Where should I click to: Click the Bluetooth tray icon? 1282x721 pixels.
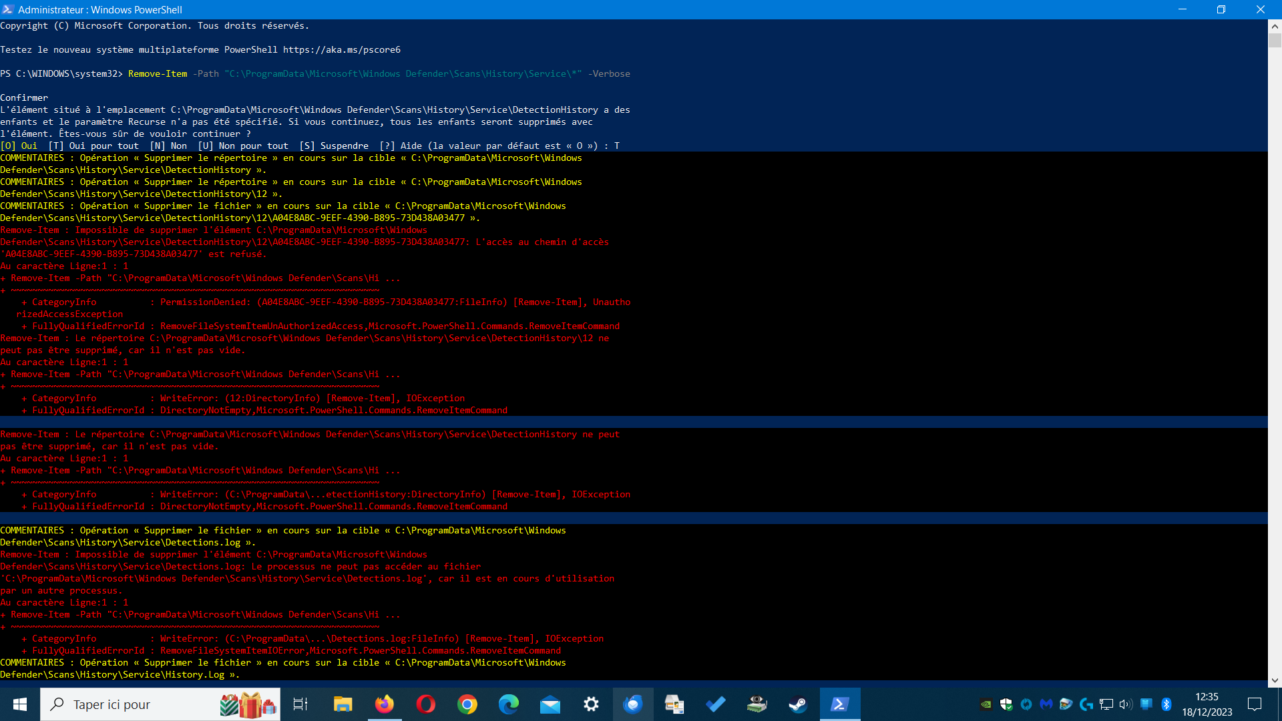tap(1166, 704)
